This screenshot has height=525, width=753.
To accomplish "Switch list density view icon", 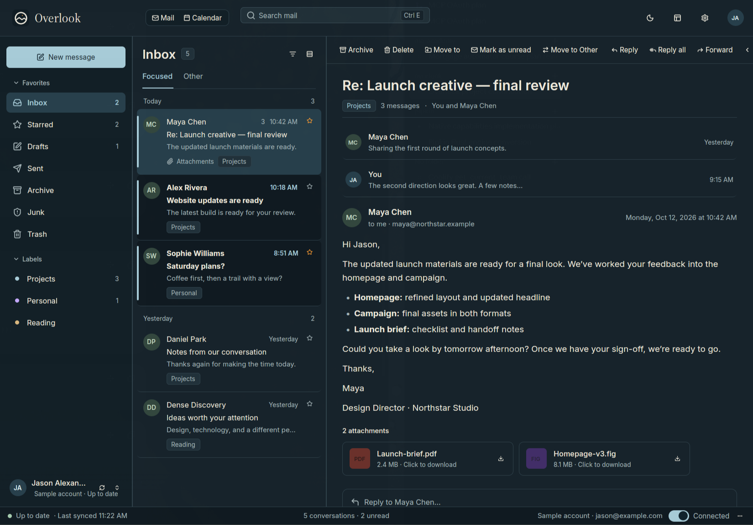I will pos(309,54).
